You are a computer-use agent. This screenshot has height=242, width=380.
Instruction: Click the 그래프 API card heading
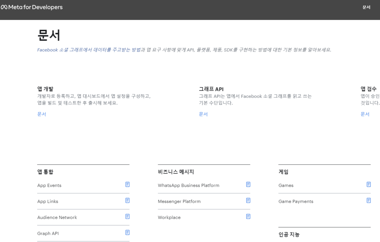(x=211, y=89)
